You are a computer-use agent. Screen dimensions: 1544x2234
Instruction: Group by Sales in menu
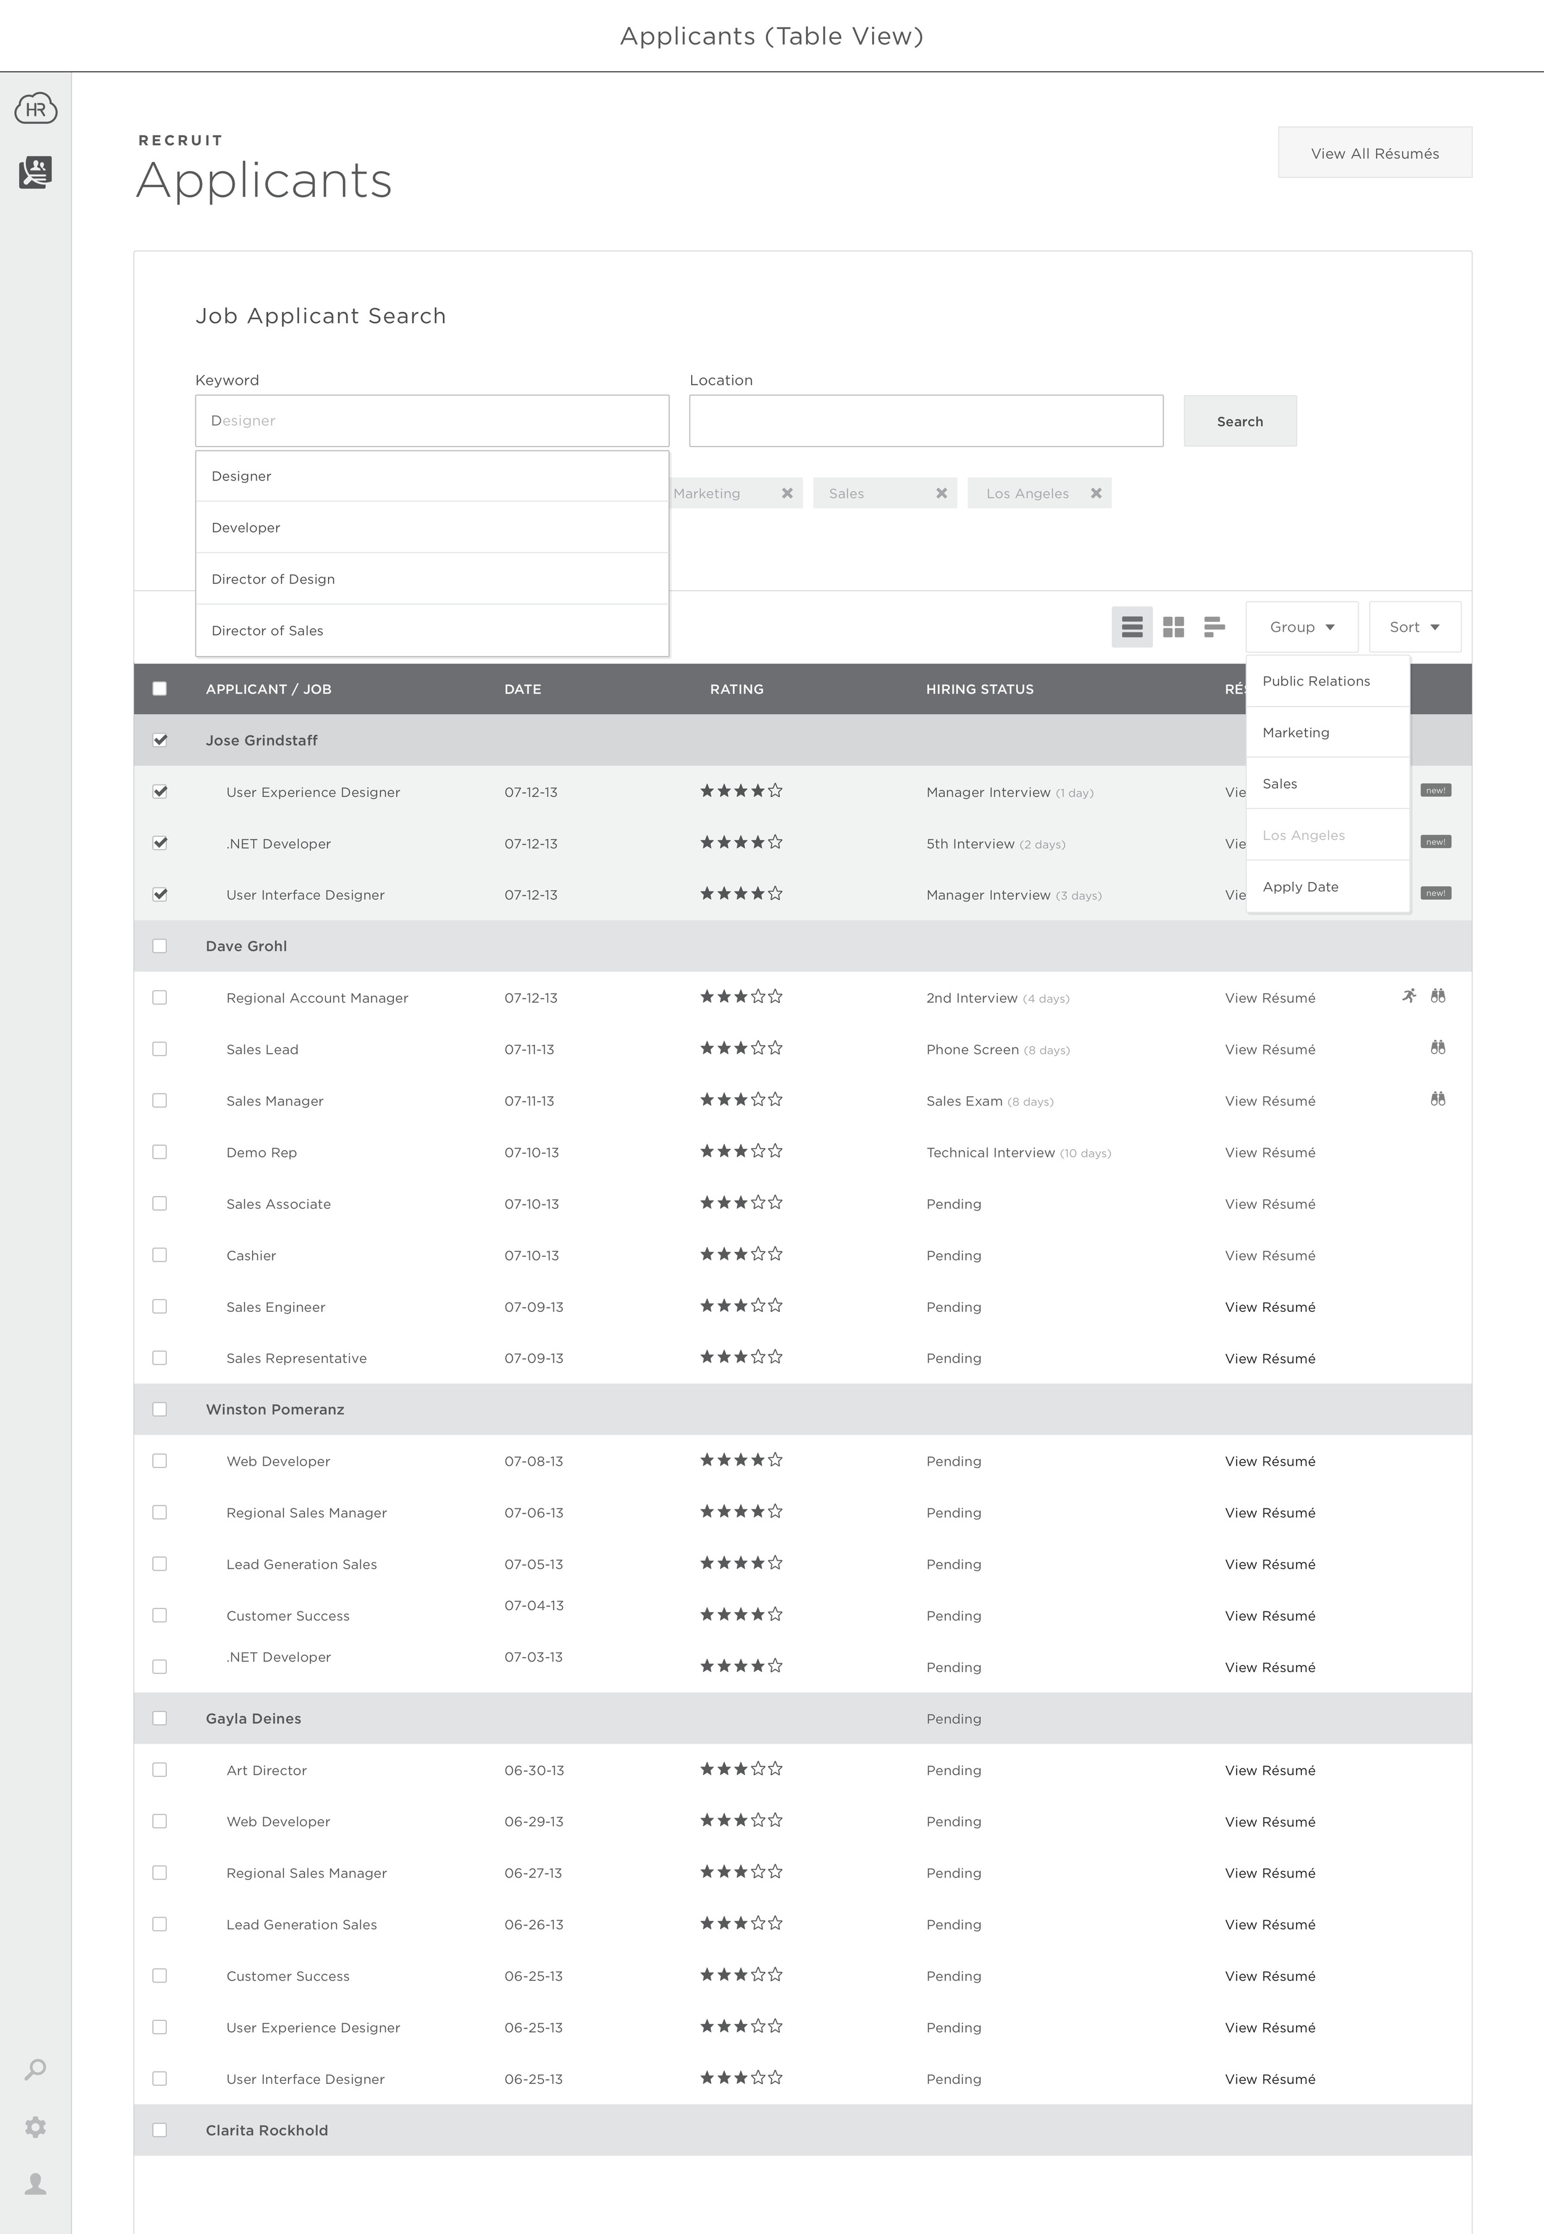(x=1328, y=784)
